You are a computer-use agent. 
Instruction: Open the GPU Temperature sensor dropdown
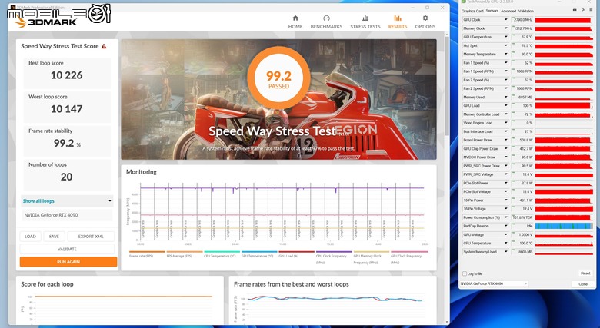coord(505,37)
